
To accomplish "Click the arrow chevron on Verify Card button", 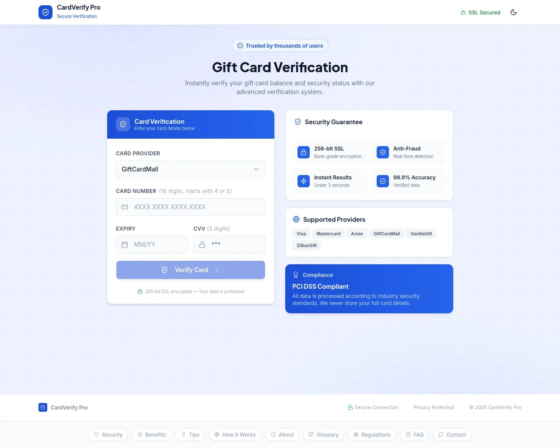I will click(x=217, y=270).
